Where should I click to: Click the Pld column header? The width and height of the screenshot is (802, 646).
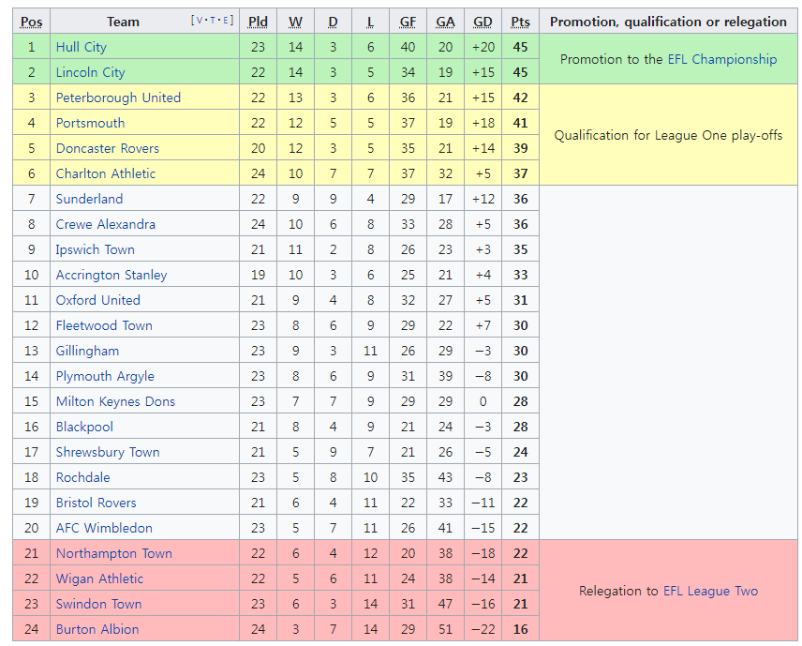258,22
